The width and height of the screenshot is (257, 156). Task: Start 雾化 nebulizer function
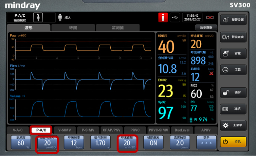(233, 53)
